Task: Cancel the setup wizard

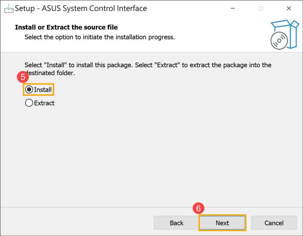Action: pyautogui.click(x=274, y=223)
